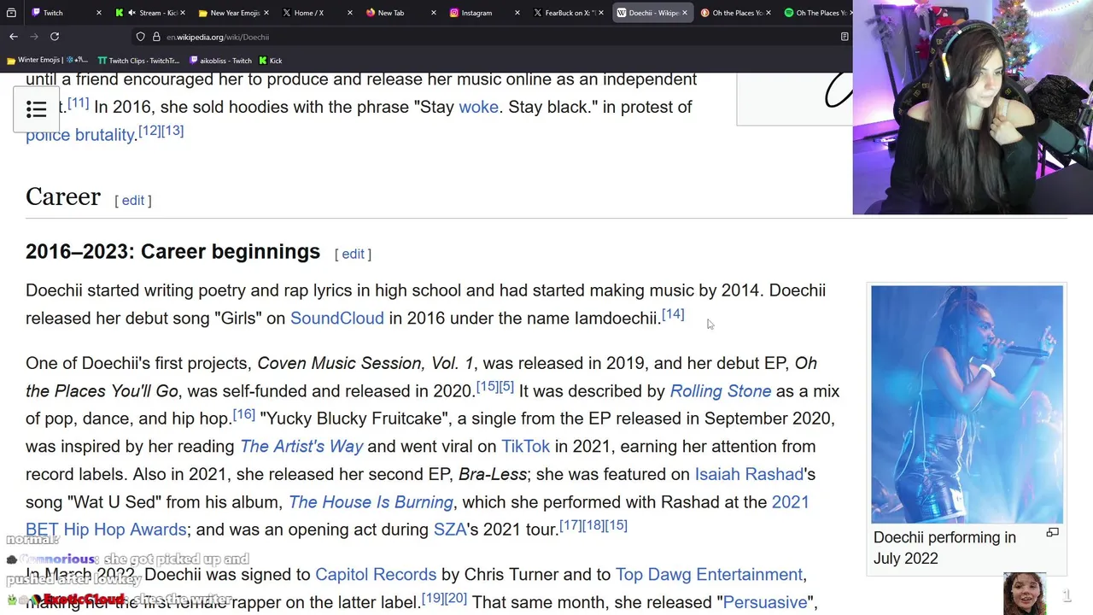
Task: Enlarge the Doechii performing image
Action: (x=1052, y=533)
